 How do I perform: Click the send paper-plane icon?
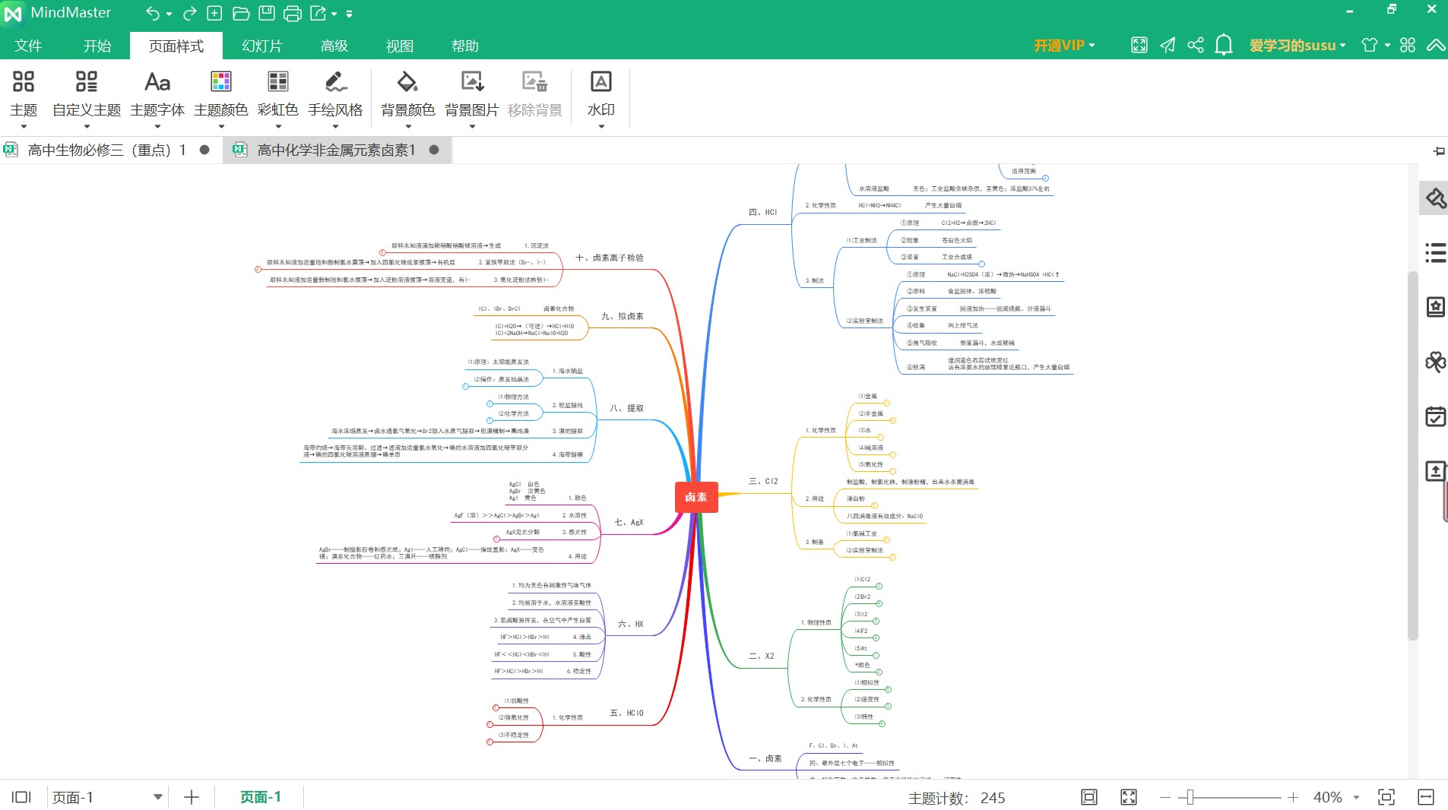pos(1168,45)
